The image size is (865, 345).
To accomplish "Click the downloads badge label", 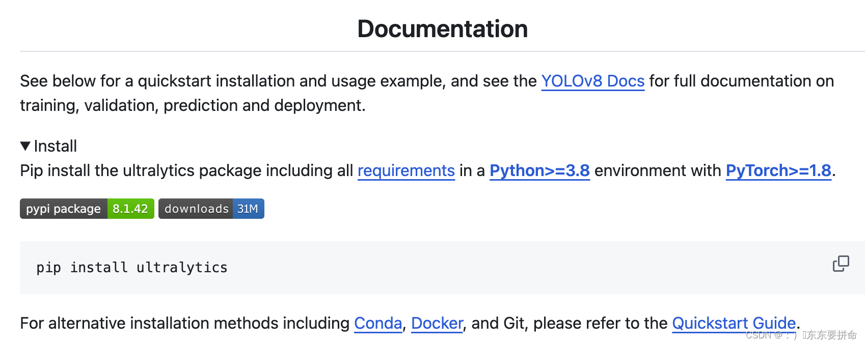I will [196, 209].
